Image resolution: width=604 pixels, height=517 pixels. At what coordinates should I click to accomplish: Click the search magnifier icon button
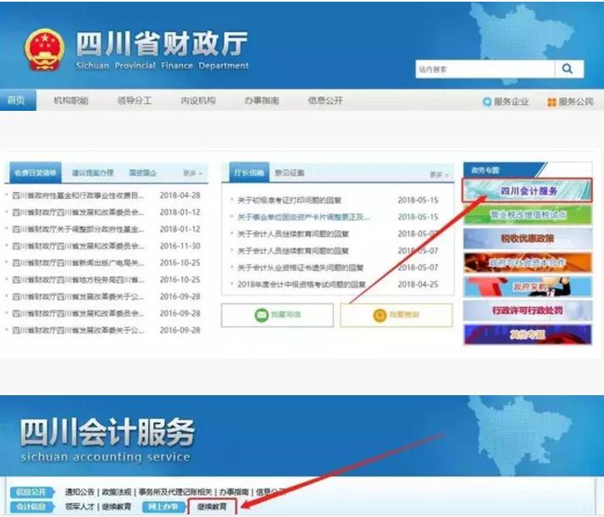point(568,69)
